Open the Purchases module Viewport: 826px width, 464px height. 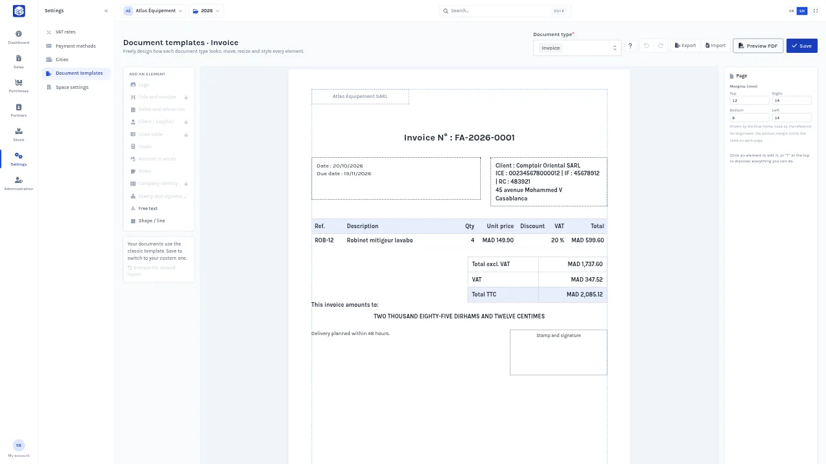coord(18,86)
